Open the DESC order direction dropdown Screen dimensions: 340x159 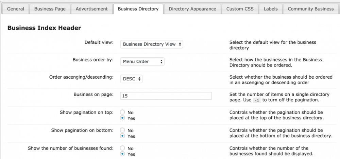[x=131, y=79]
